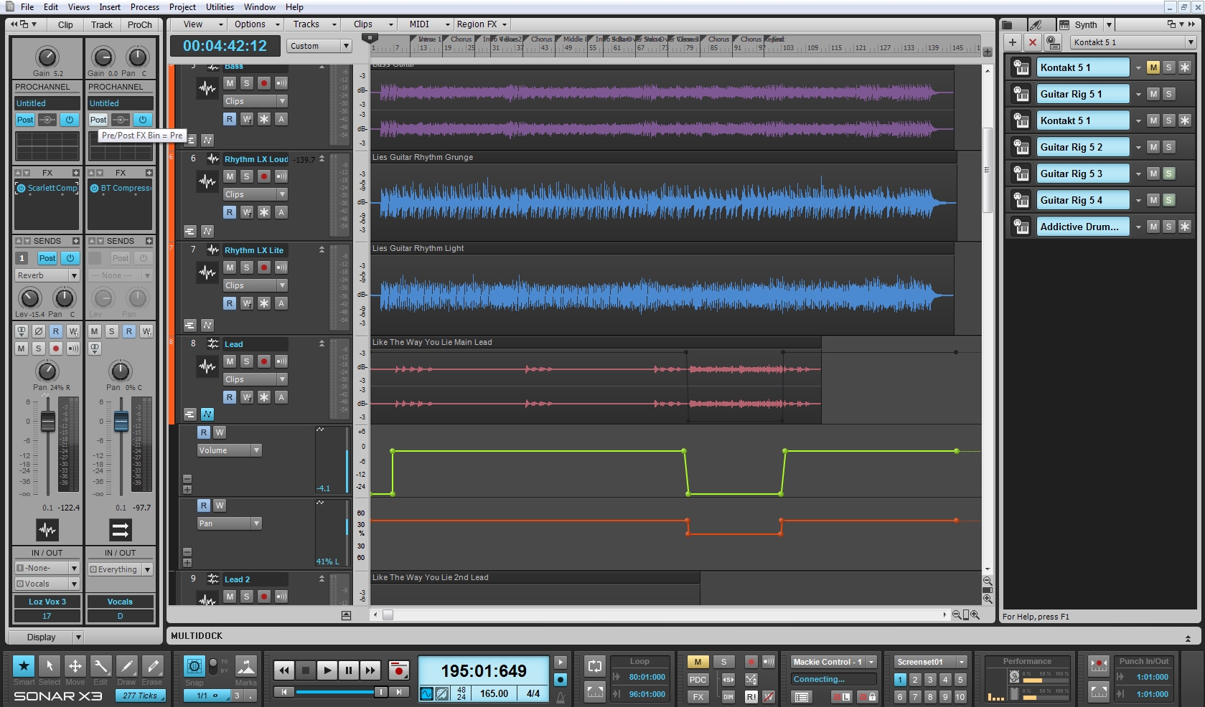Select the Draw pencil tool
1205x707 pixels.
point(127,666)
